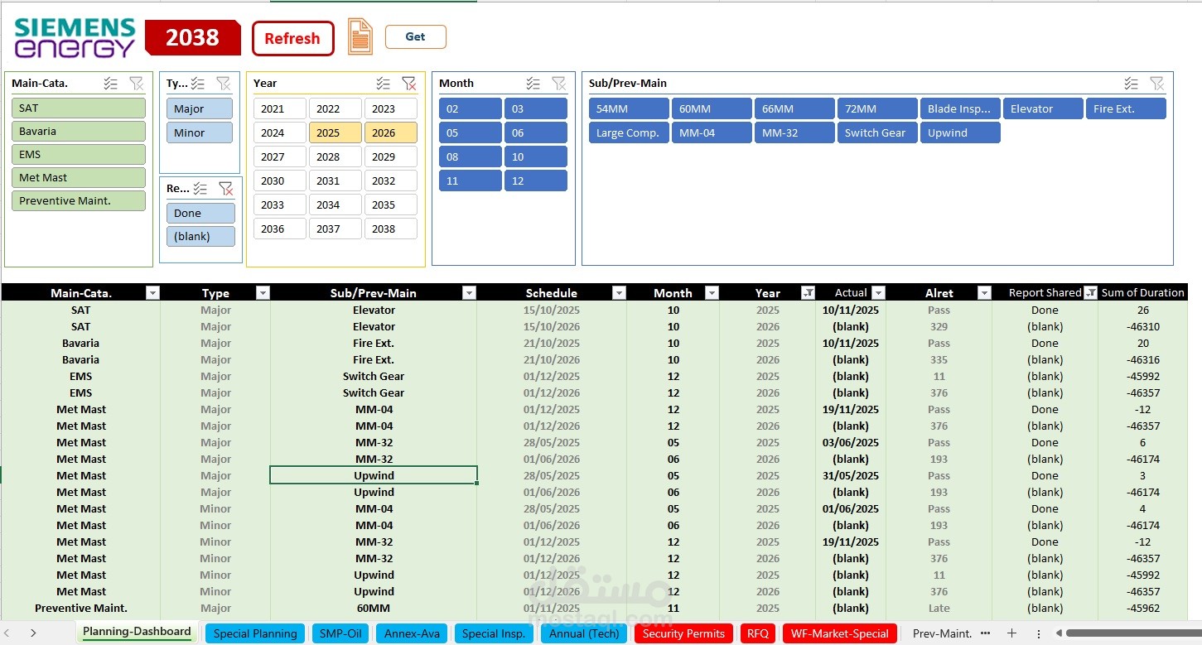Viewport: 1202px width, 645px height.
Task: Clear the Sub/Prev-Main slicer filter
Action: coord(1158,83)
